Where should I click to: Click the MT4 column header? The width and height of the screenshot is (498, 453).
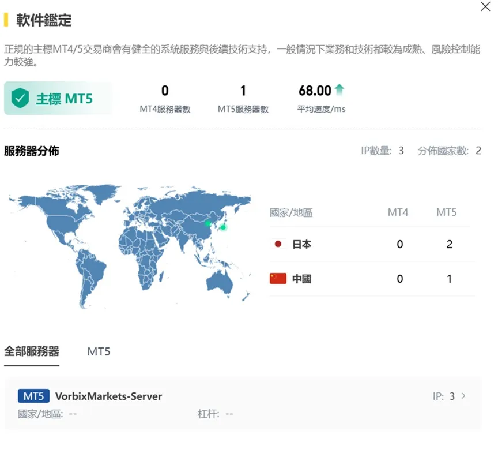click(398, 212)
